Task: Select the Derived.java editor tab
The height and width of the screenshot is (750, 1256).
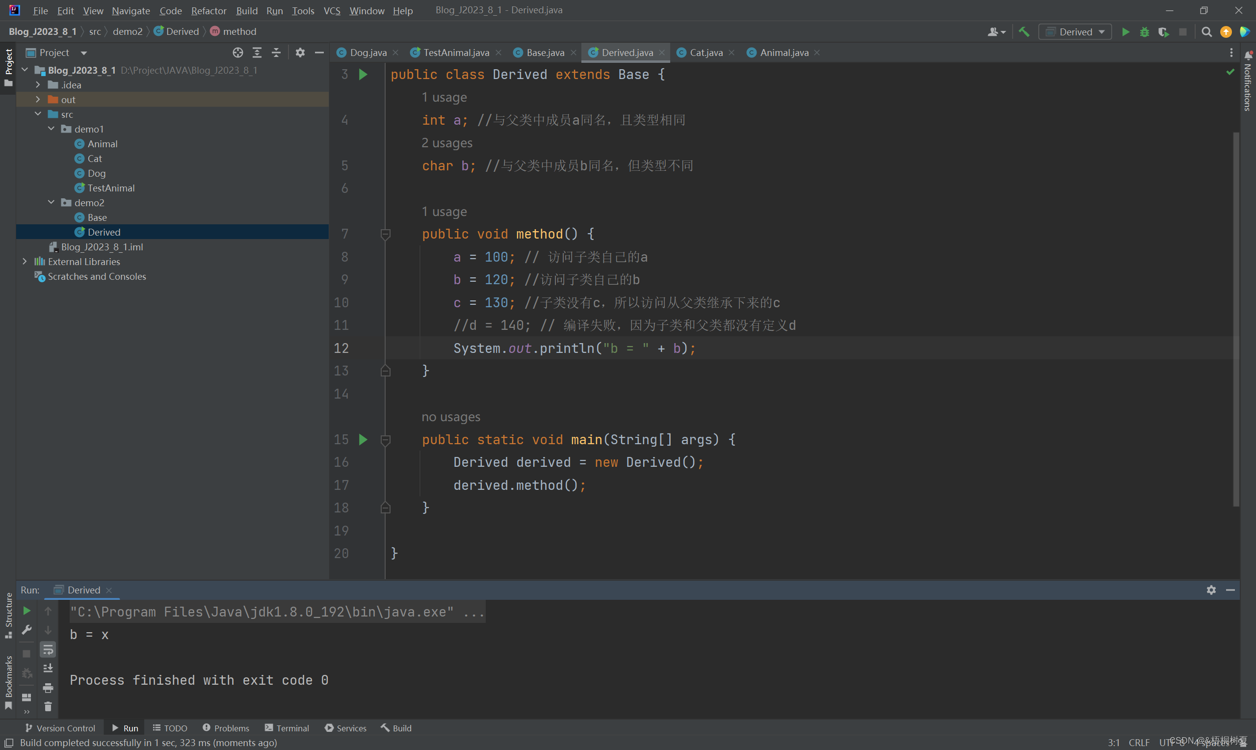Action: coord(625,52)
